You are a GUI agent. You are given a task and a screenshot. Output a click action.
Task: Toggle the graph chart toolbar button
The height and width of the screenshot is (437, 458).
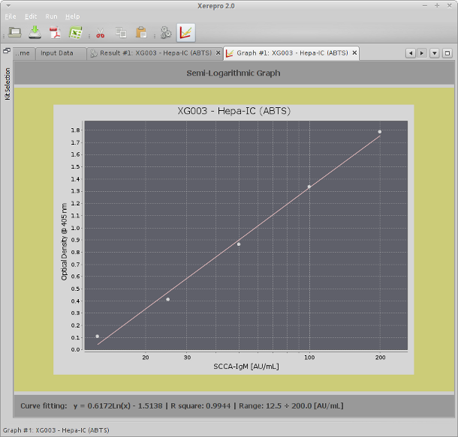click(x=185, y=32)
